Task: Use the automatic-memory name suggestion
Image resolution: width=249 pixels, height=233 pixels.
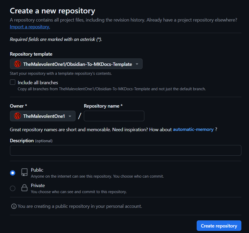Action: [x=193, y=129]
